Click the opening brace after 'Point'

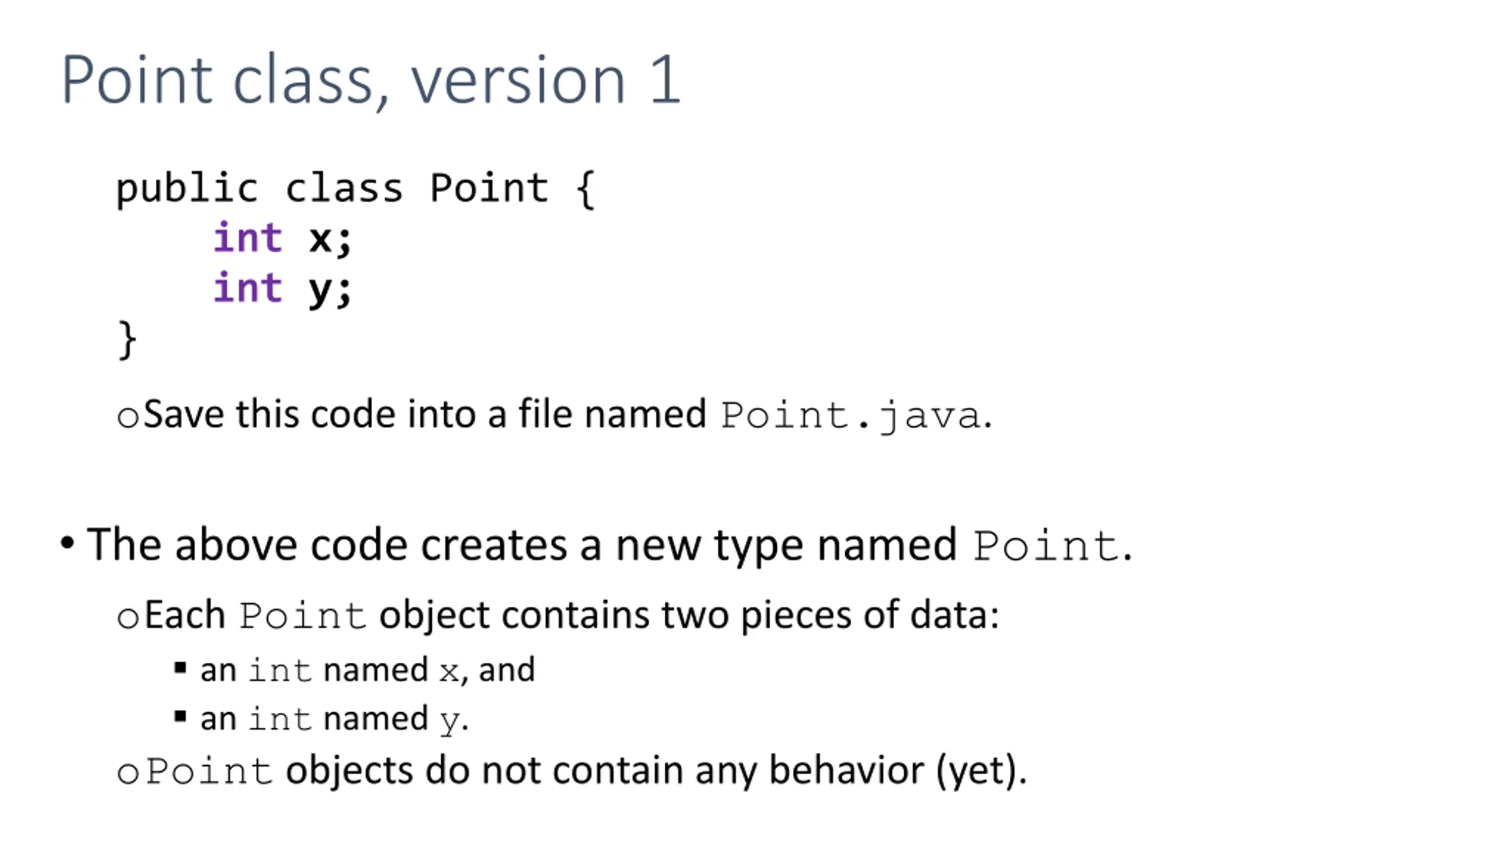point(586,189)
